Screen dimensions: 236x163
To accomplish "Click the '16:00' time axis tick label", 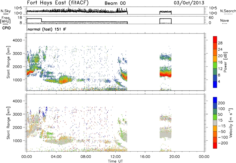I will (145, 157).
